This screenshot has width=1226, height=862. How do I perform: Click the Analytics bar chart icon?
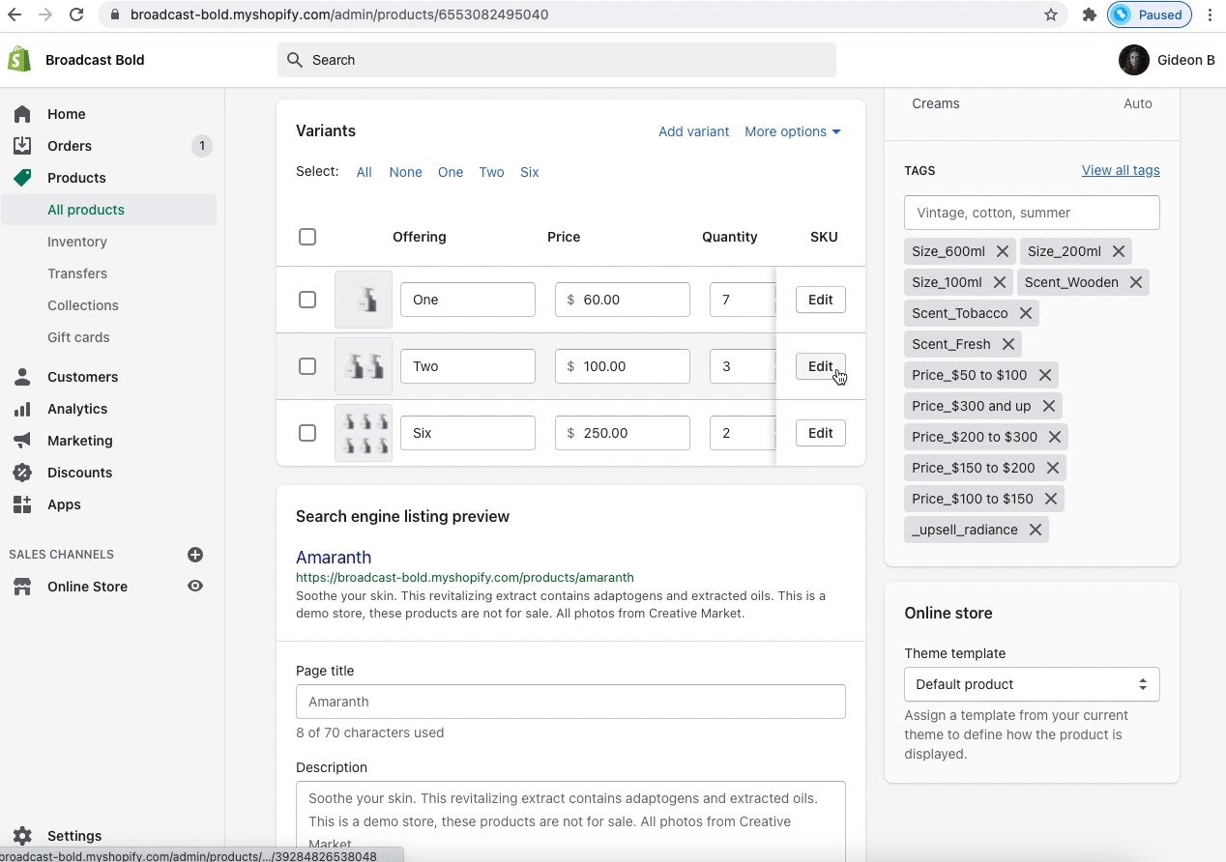pyautogui.click(x=22, y=409)
